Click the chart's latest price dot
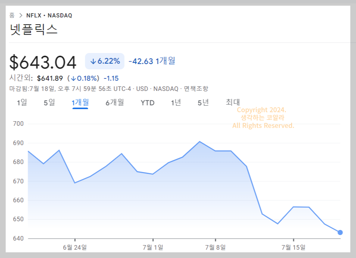This screenshot has height=258, width=356. 340,232
